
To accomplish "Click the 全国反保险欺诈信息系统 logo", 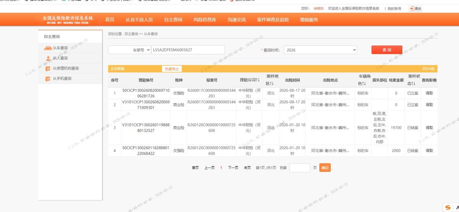I will [x=68, y=20].
